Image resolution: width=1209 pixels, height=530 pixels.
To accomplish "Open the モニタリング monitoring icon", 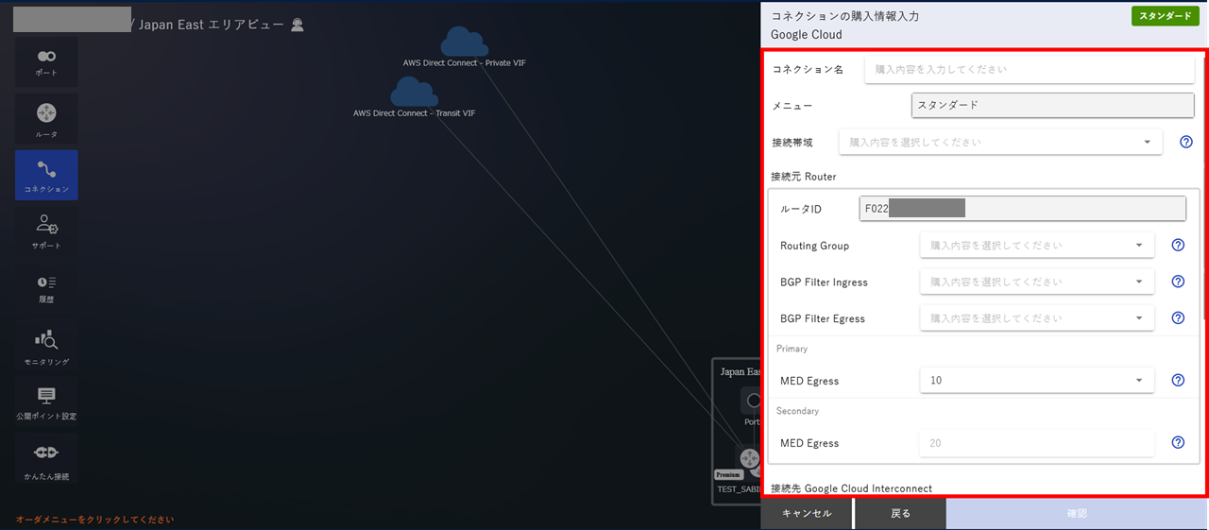I will point(46,346).
